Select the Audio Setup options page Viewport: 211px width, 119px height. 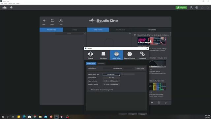(x=116, y=55)
